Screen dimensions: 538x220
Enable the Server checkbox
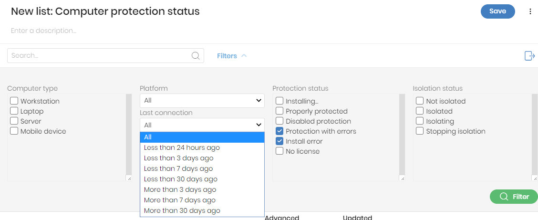pyautogui.click(x=14, y=121)
